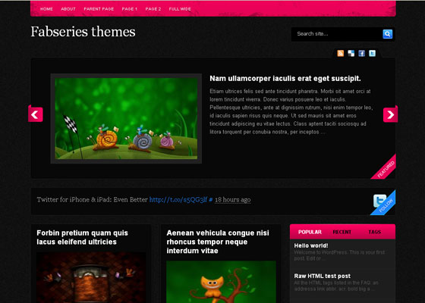This screenshot has width=425, height=303.
Task: Go to previous slide with left arrow
Action: click(x=35, y=114)
